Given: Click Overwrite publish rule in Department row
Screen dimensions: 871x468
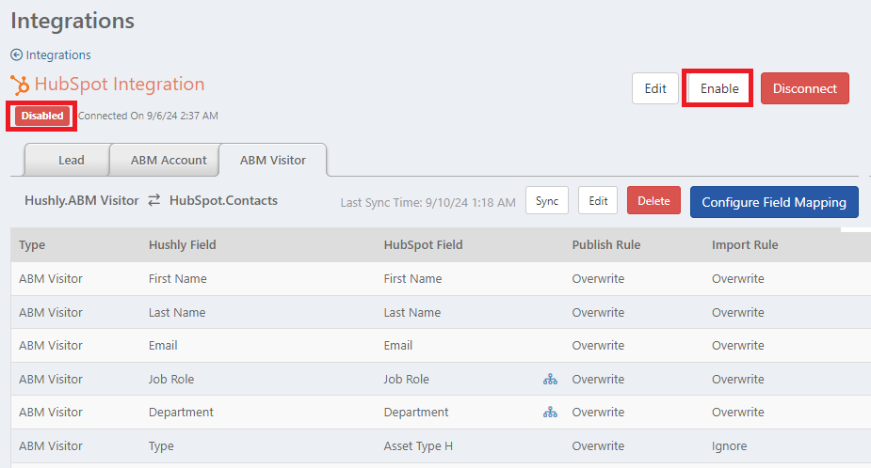Looking at the screenshot, I should (x=598, y=412).
